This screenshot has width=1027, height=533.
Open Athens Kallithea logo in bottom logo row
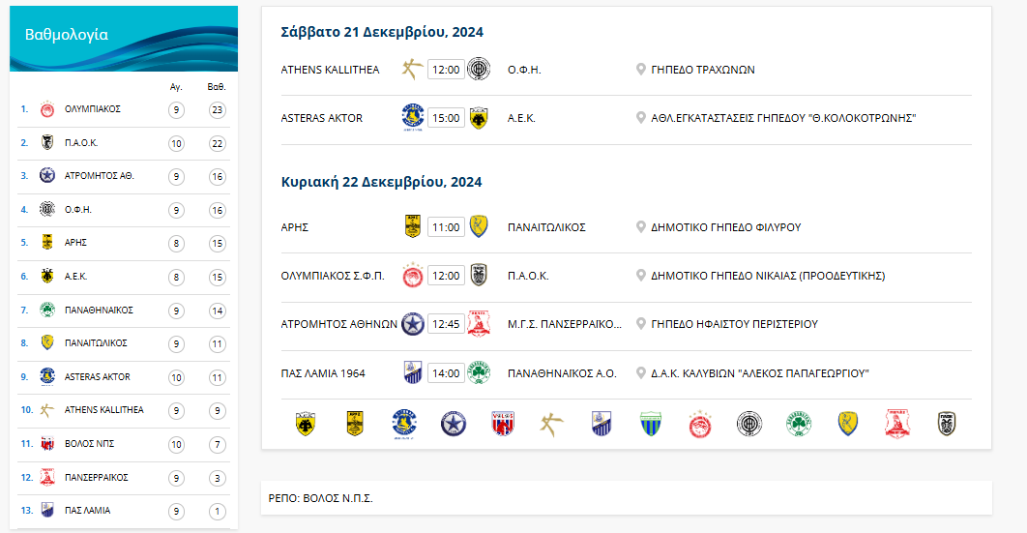[551, 424]
